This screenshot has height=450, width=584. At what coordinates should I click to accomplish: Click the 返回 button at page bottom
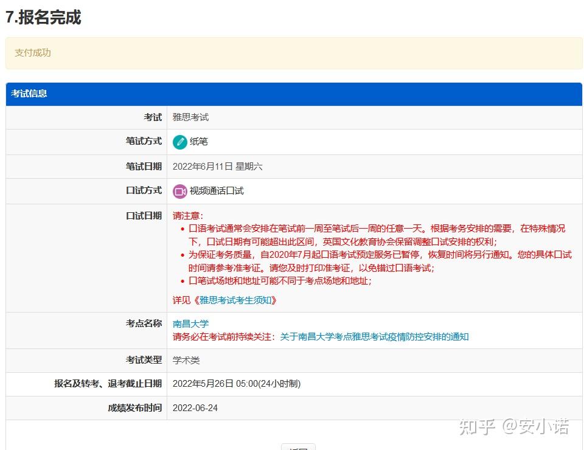[297, 448]
